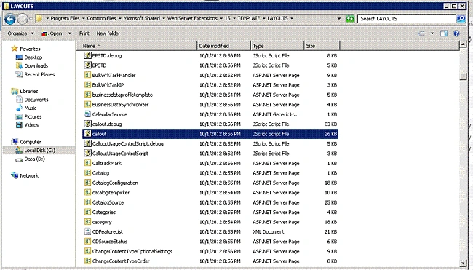
Task: Click the BulkWrkTaskHandler page icon
Action: (x=87, y=75)
